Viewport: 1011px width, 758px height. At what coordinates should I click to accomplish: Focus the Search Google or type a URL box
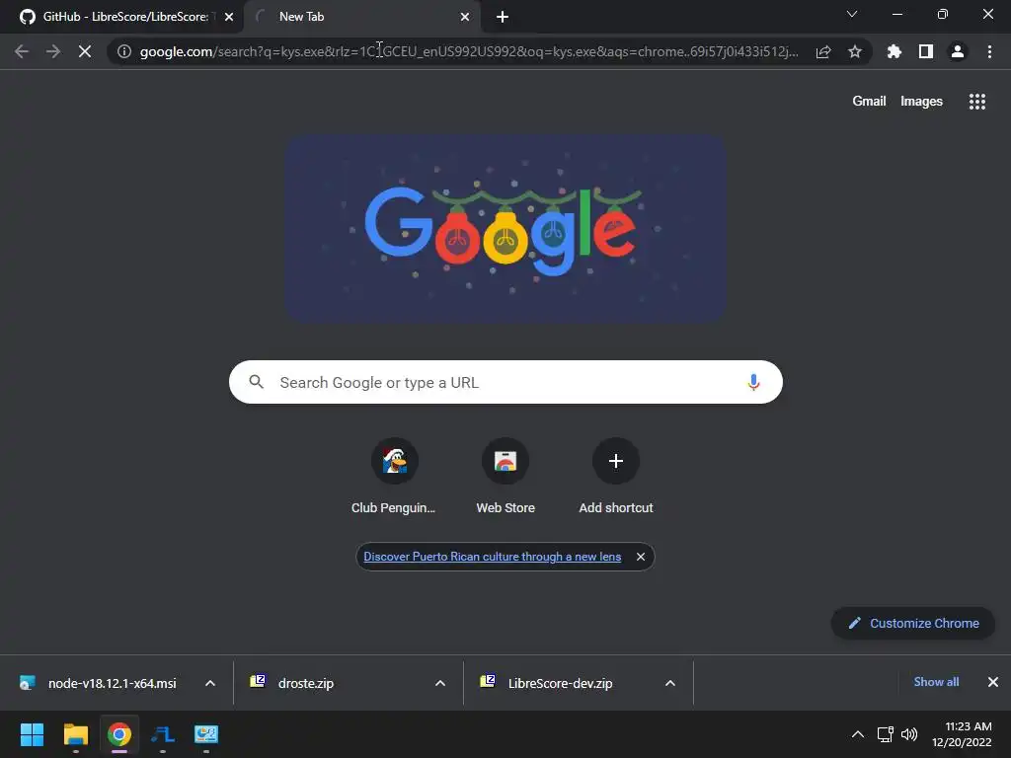pos(505,382)
